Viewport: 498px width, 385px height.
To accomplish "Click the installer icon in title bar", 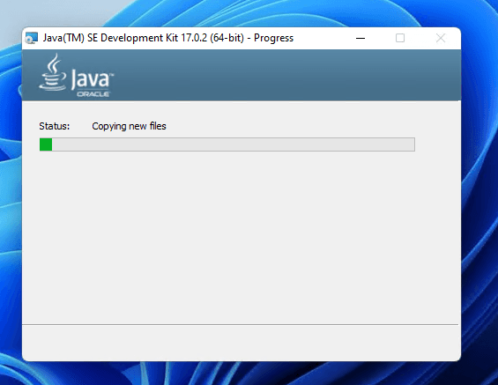I will [x=32, y=38].
